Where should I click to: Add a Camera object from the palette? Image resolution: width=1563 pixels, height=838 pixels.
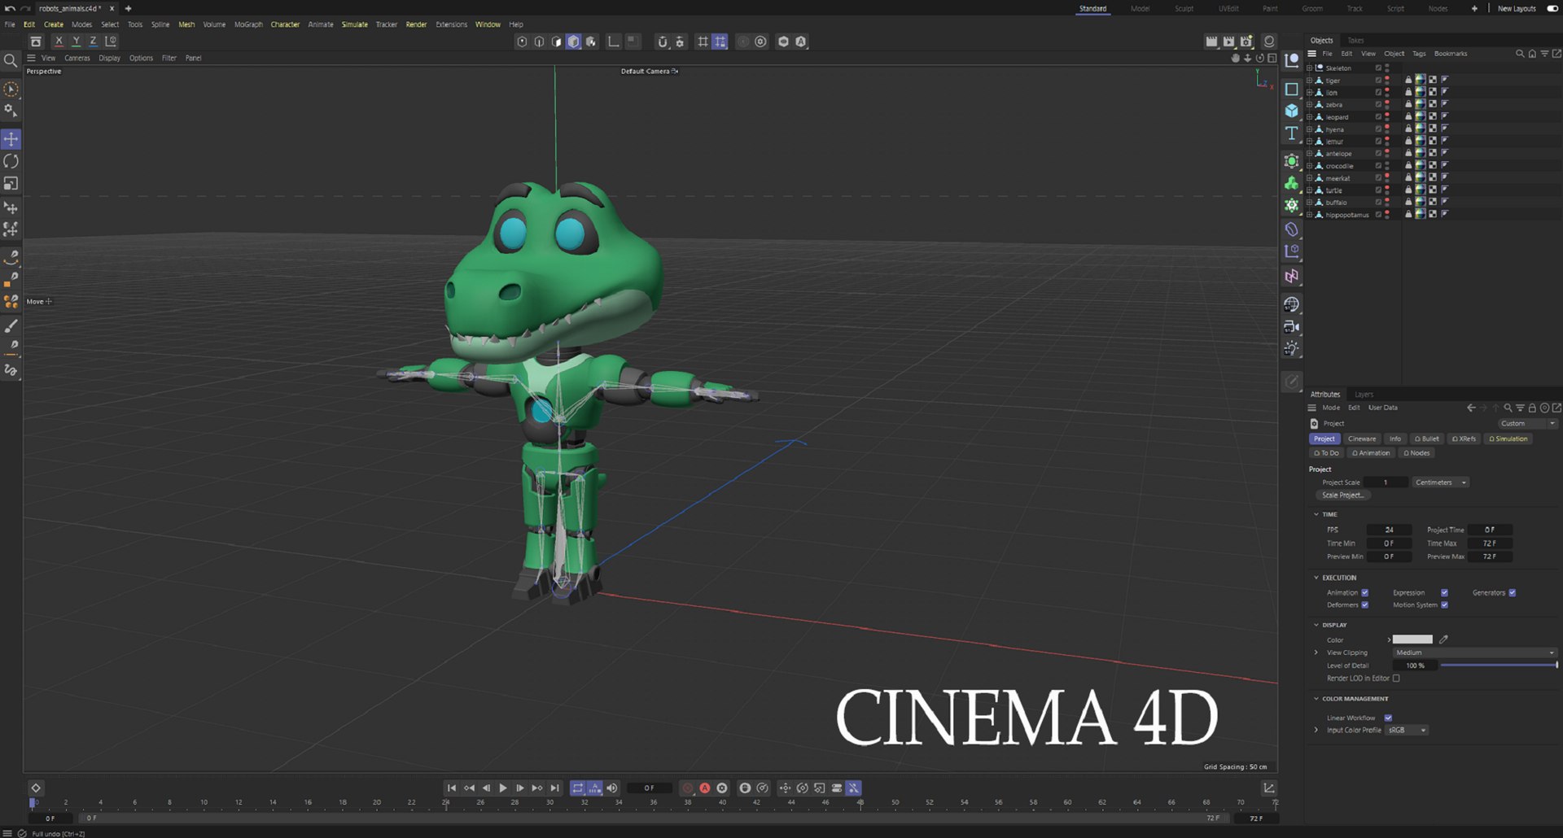[x=1292, y=326]
